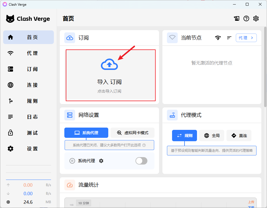The height and width of the screenshot is (208, 267).
Task: Expand 代理 button with chevron arrow
Action: pyautogui.click(x=246, y=38)
